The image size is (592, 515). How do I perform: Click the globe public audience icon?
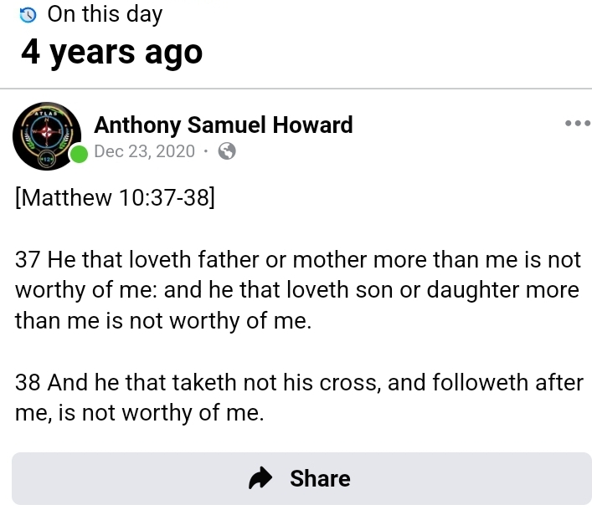click(x=226, y=151)
